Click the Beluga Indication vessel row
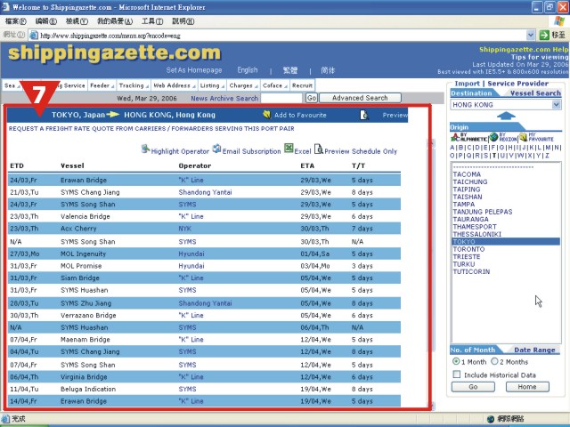 click(204, 389)
